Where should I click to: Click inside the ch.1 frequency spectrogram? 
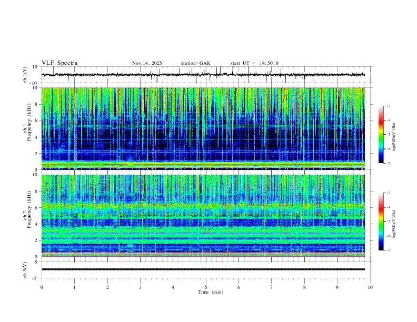coord(203,128)
